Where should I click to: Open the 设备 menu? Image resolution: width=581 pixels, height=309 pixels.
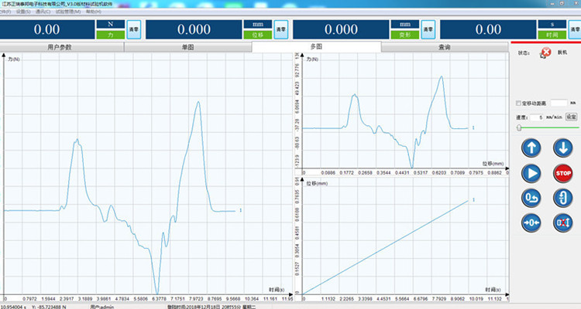tap(22, 12)
